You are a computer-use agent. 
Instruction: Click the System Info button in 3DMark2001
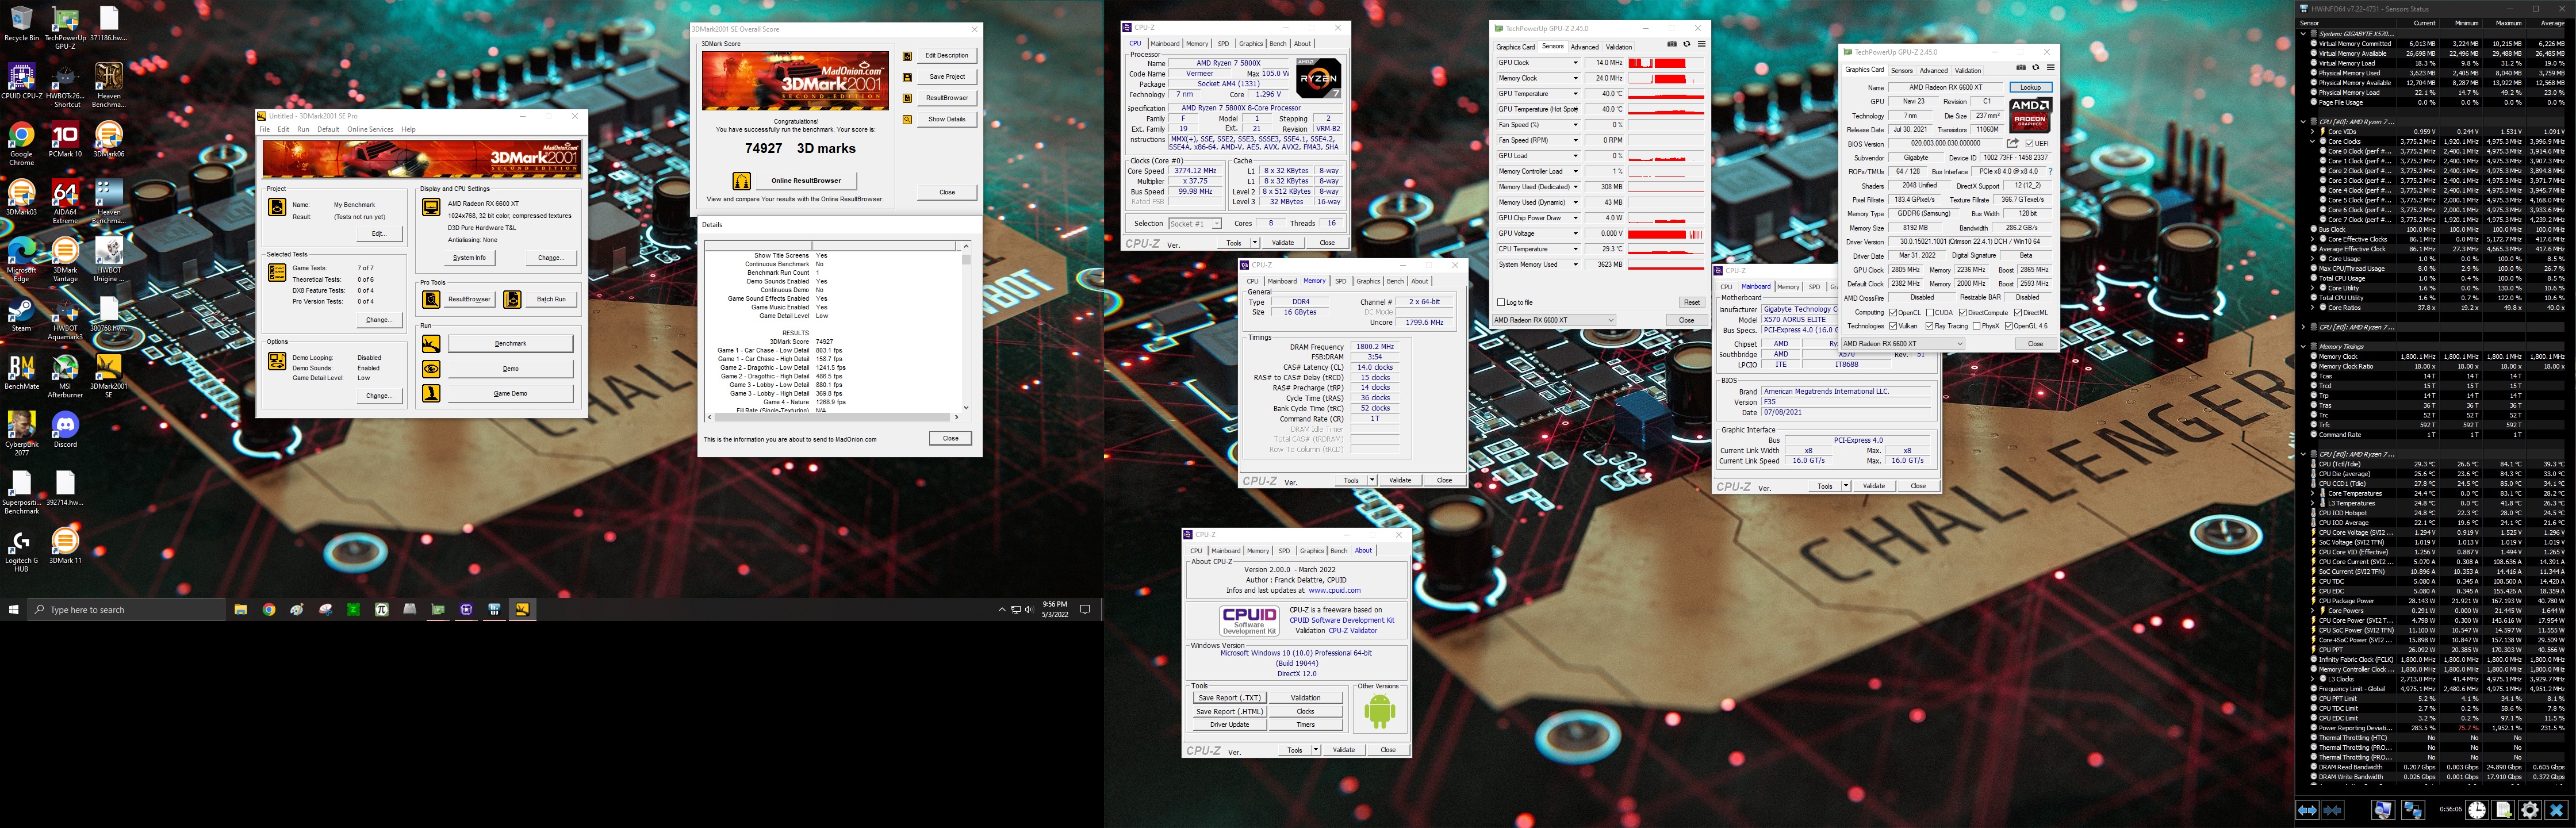coord(469,258)
